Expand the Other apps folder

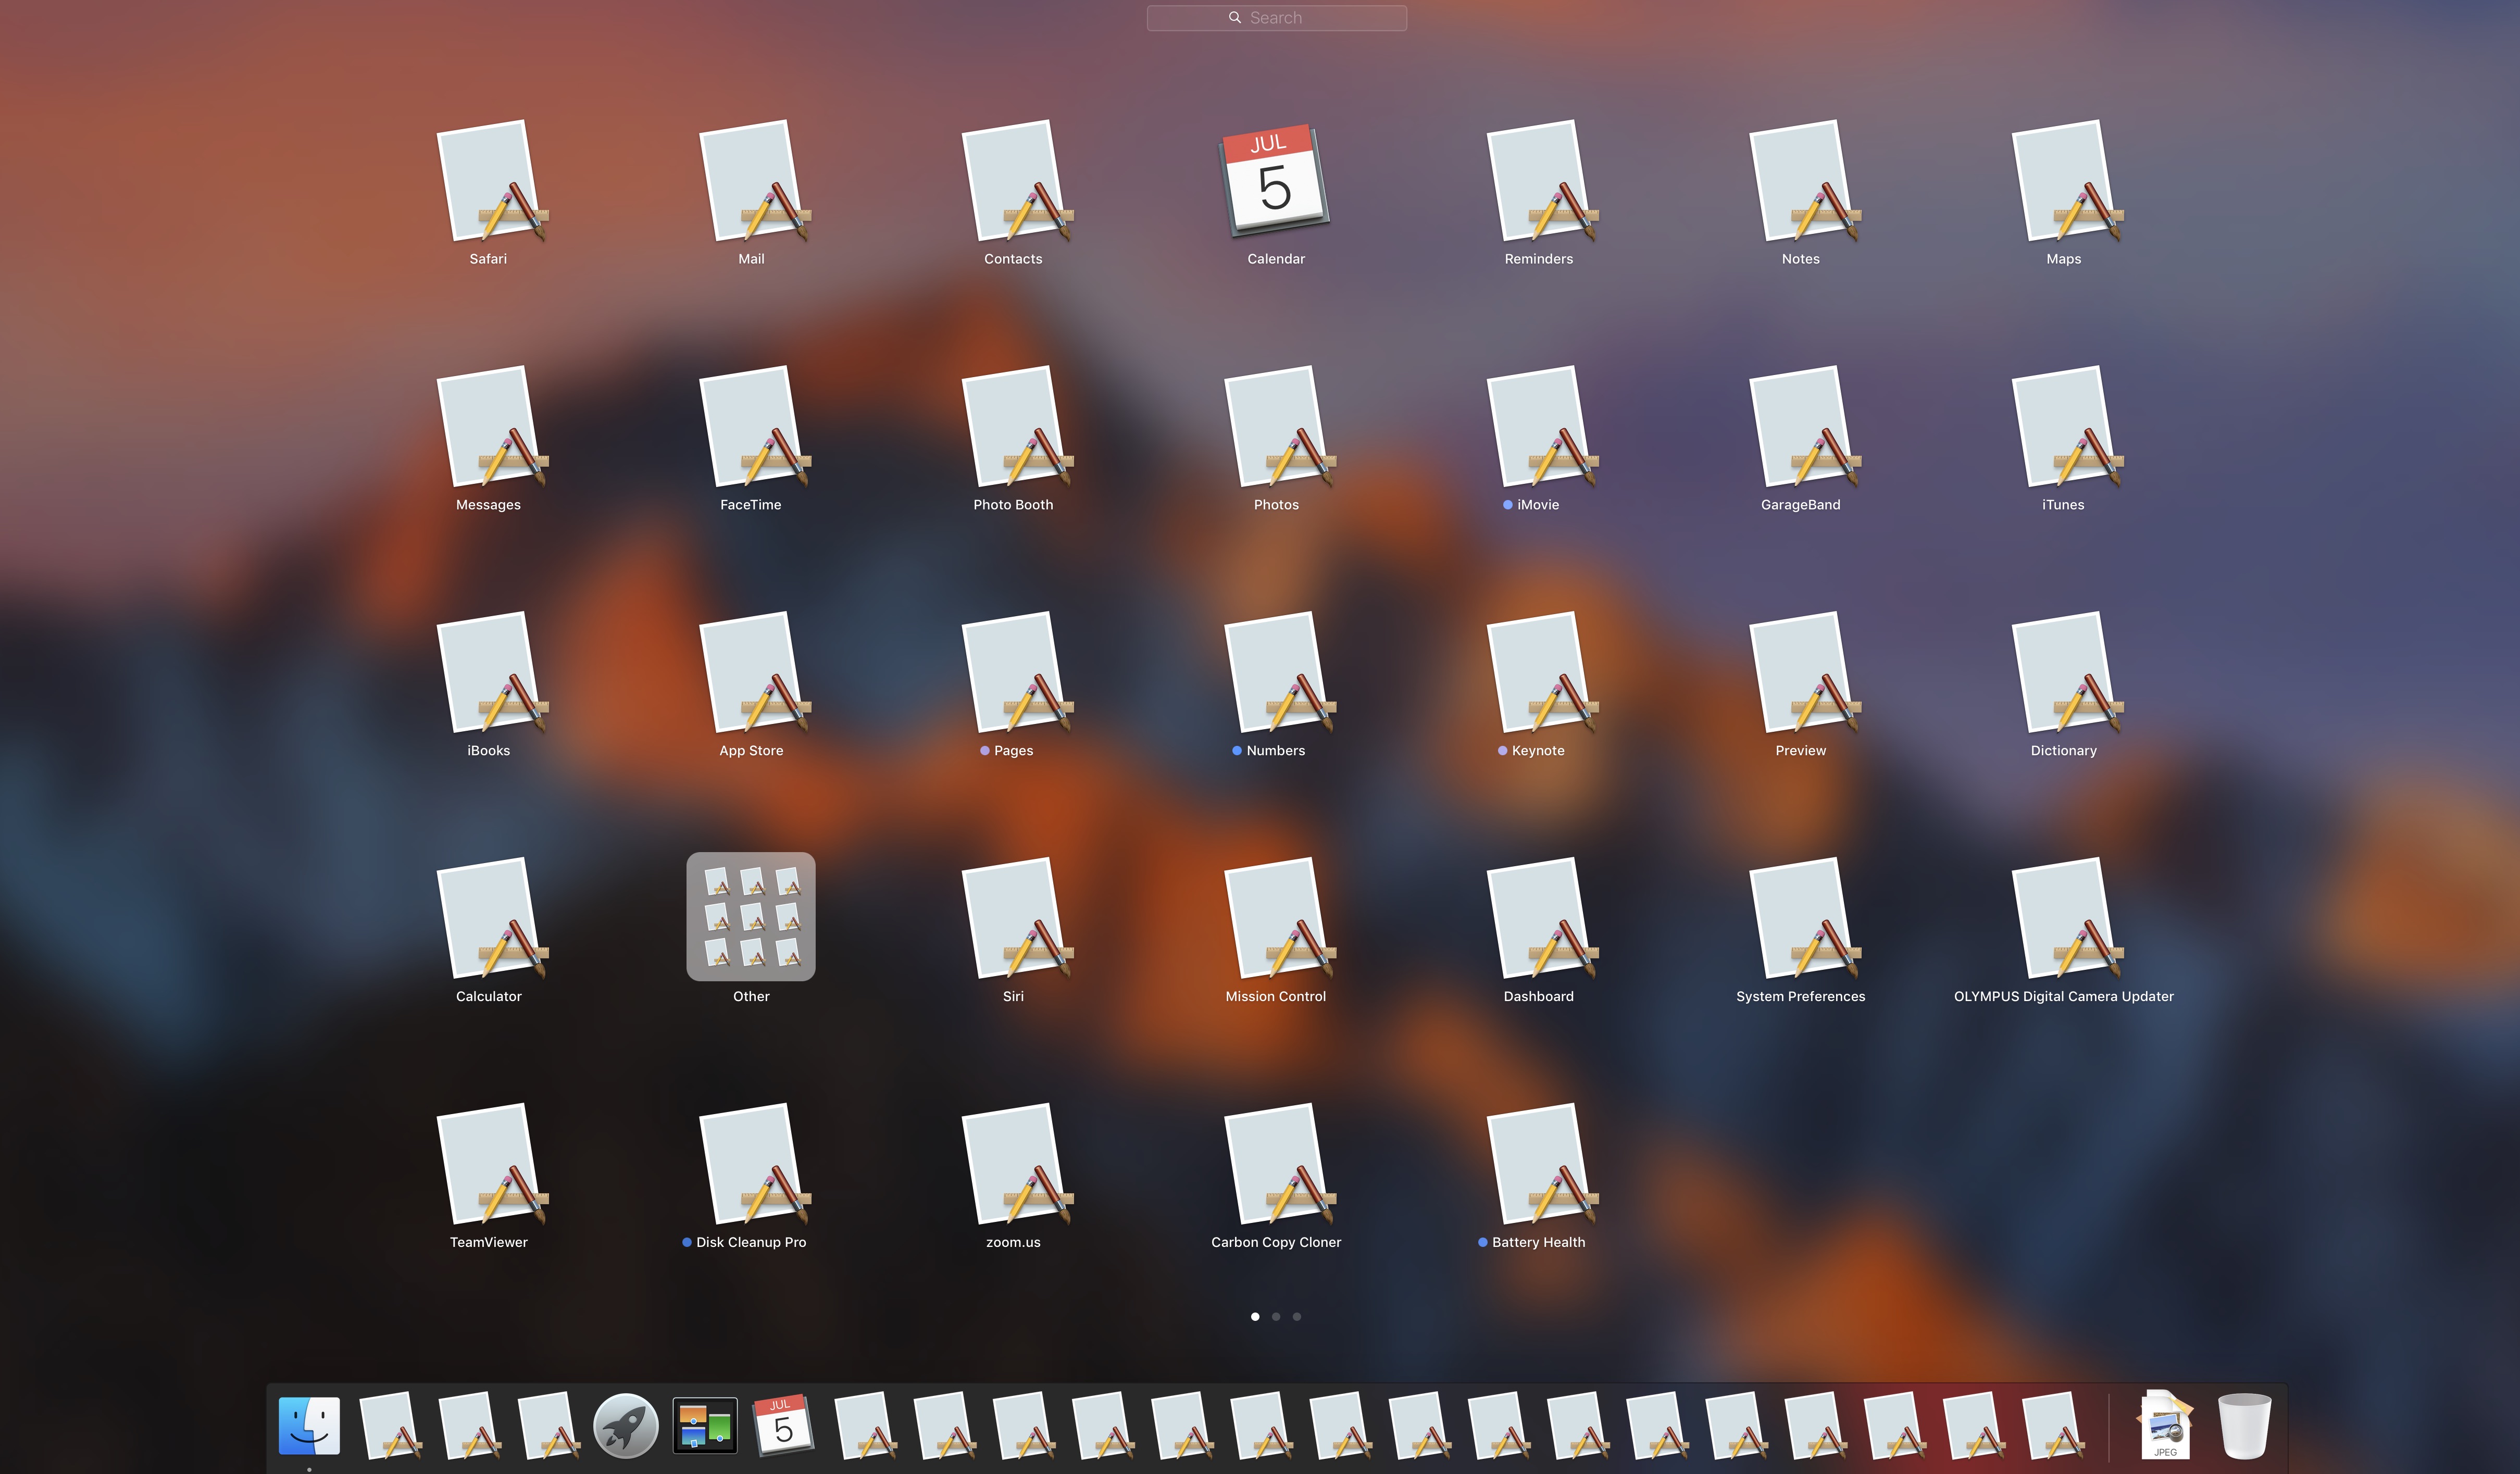click(751, 917)
